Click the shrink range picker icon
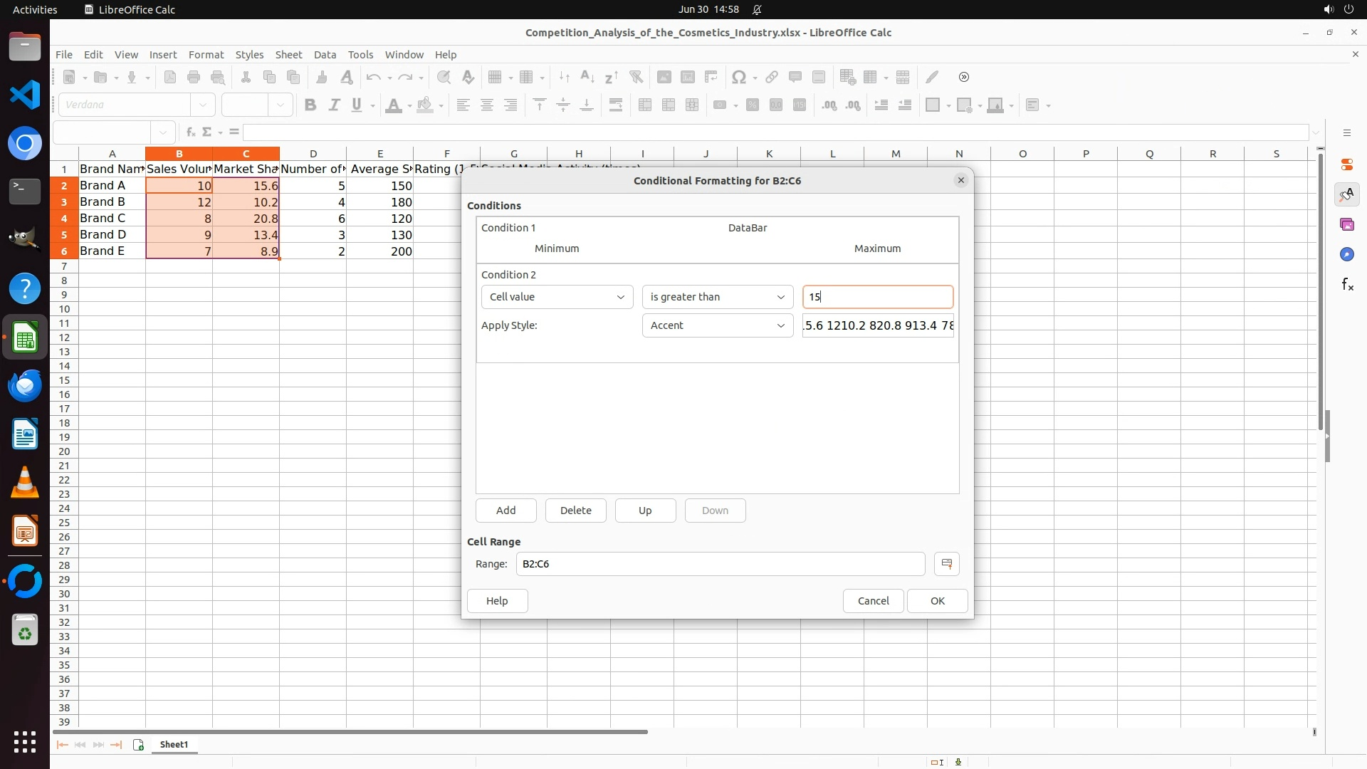Screen dimensions: 1367x769 [946, 564]
